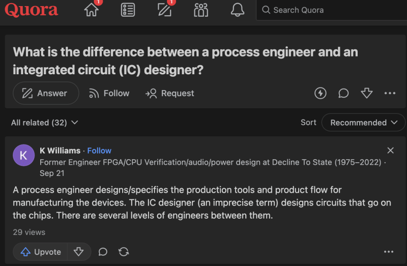Viewport: 407px width, 266px height.
Task: Follow this question
Action: (x=109, y=93)
